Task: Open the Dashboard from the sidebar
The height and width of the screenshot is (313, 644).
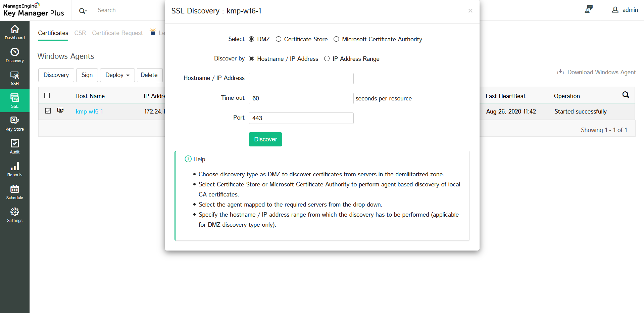Action: click(x=15, y=32)
